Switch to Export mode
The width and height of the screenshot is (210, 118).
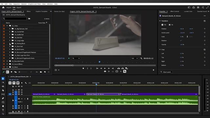pyautogui.click(x=19, y=8)
